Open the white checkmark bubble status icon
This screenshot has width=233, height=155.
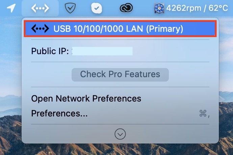click(x=97, y=8)
